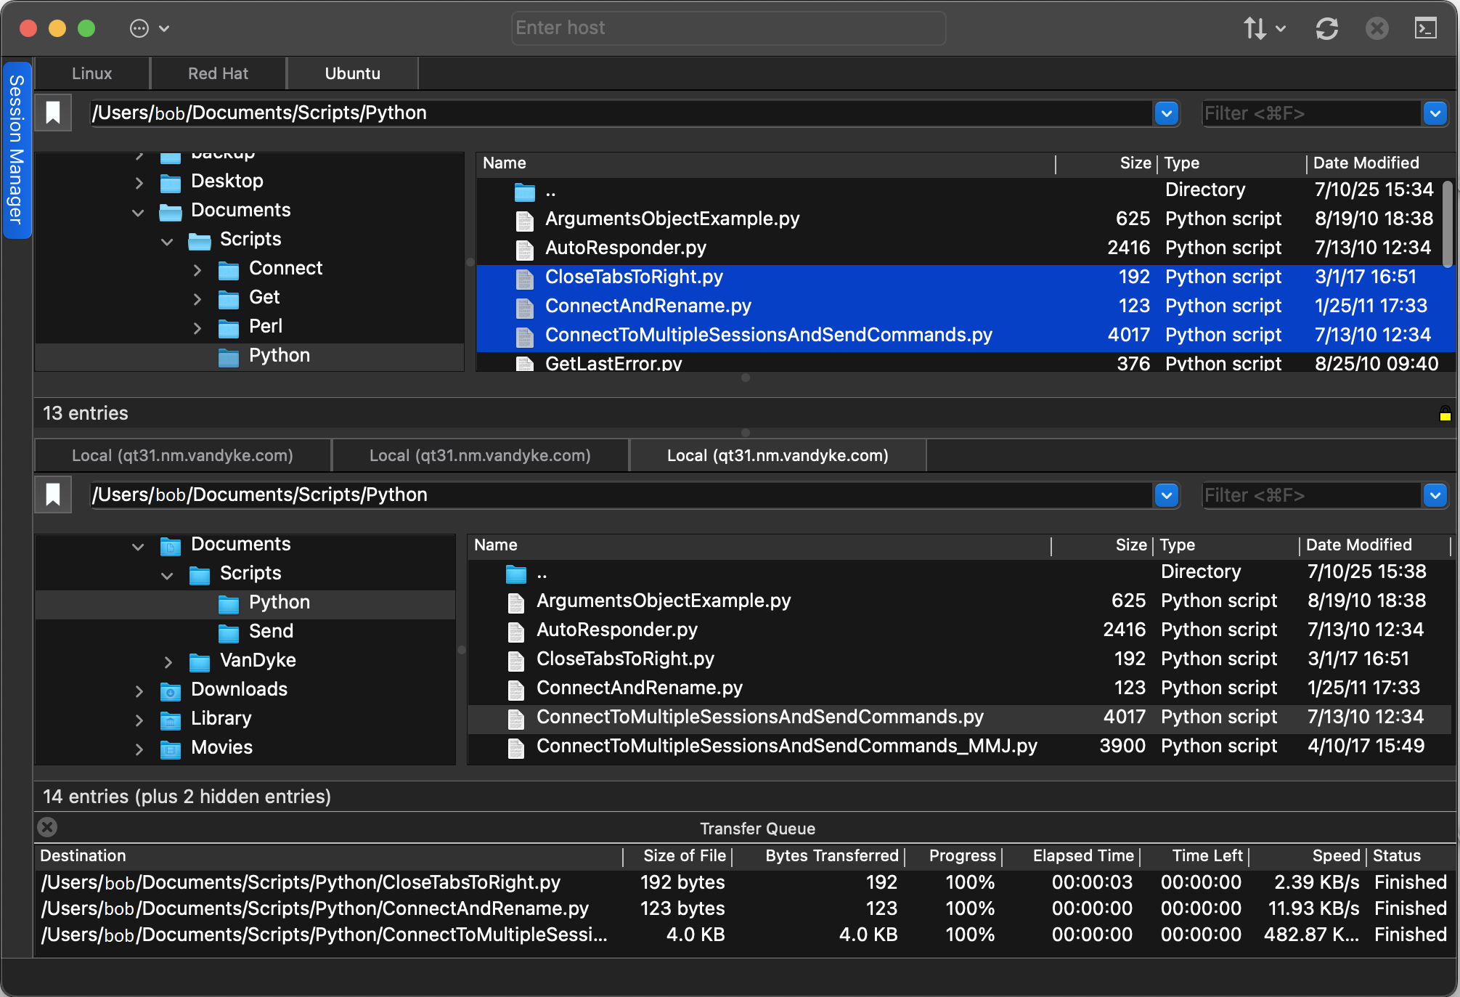
Task: Expand the Perl folder in the top tree
Action: 197,328
